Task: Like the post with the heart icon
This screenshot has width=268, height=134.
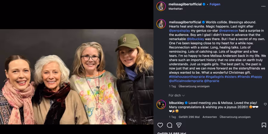Action: coord(160,125)
